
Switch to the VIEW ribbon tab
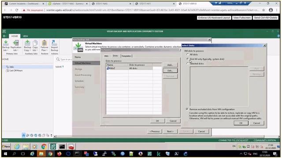[26, 36]
